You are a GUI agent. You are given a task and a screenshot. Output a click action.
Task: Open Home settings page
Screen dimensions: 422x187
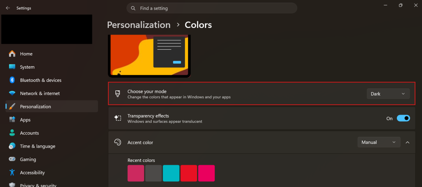point(52,54)
